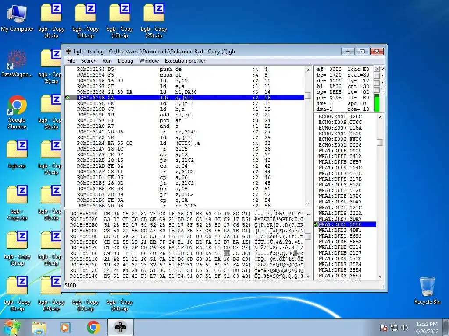Screen dimensions: 449x336
Task: Select the Recycle Bin icon
Action: (427, 290)
